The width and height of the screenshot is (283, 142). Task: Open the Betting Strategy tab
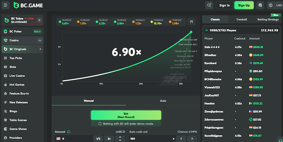click(268, 19)
